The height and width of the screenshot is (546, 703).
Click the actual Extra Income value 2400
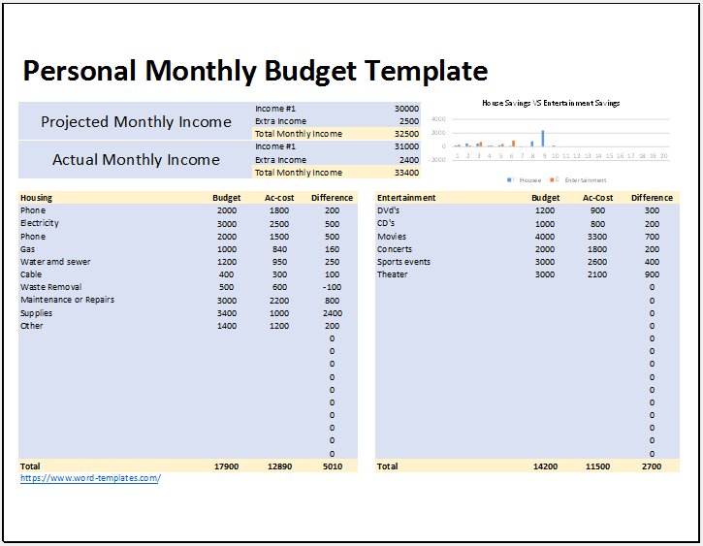click(x=408, y=160)
